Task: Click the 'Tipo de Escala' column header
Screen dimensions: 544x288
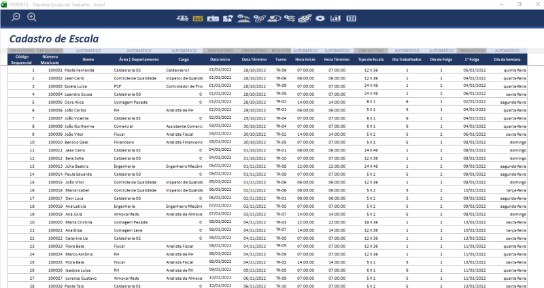Action: [x=371, y=60]
